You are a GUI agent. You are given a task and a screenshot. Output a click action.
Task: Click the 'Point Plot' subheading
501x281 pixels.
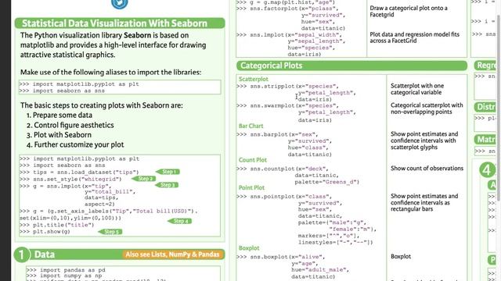click(251, 187)
